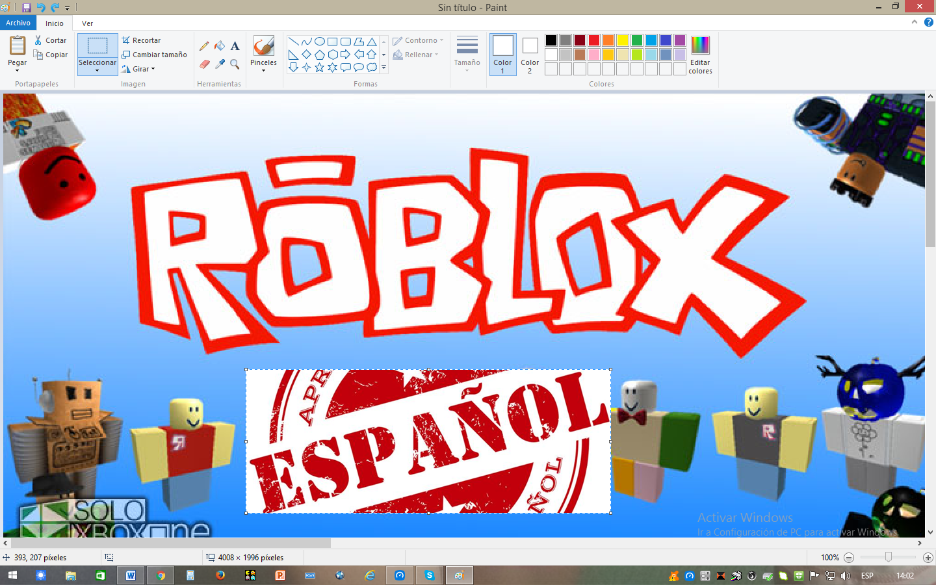Activate Color 2 background selector
The image size is (936, 585).
[530, 55]
